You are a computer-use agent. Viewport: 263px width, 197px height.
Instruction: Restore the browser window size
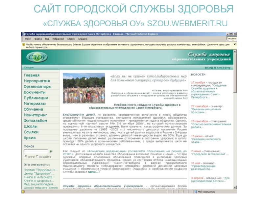pos(231,34)
